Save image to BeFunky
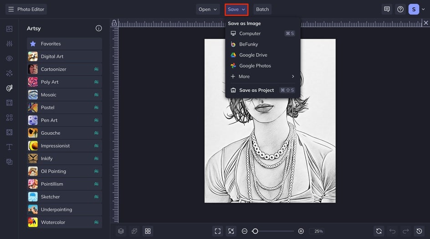Image resolution: width=430 pixels, height=239 pixels. (262, 44)
